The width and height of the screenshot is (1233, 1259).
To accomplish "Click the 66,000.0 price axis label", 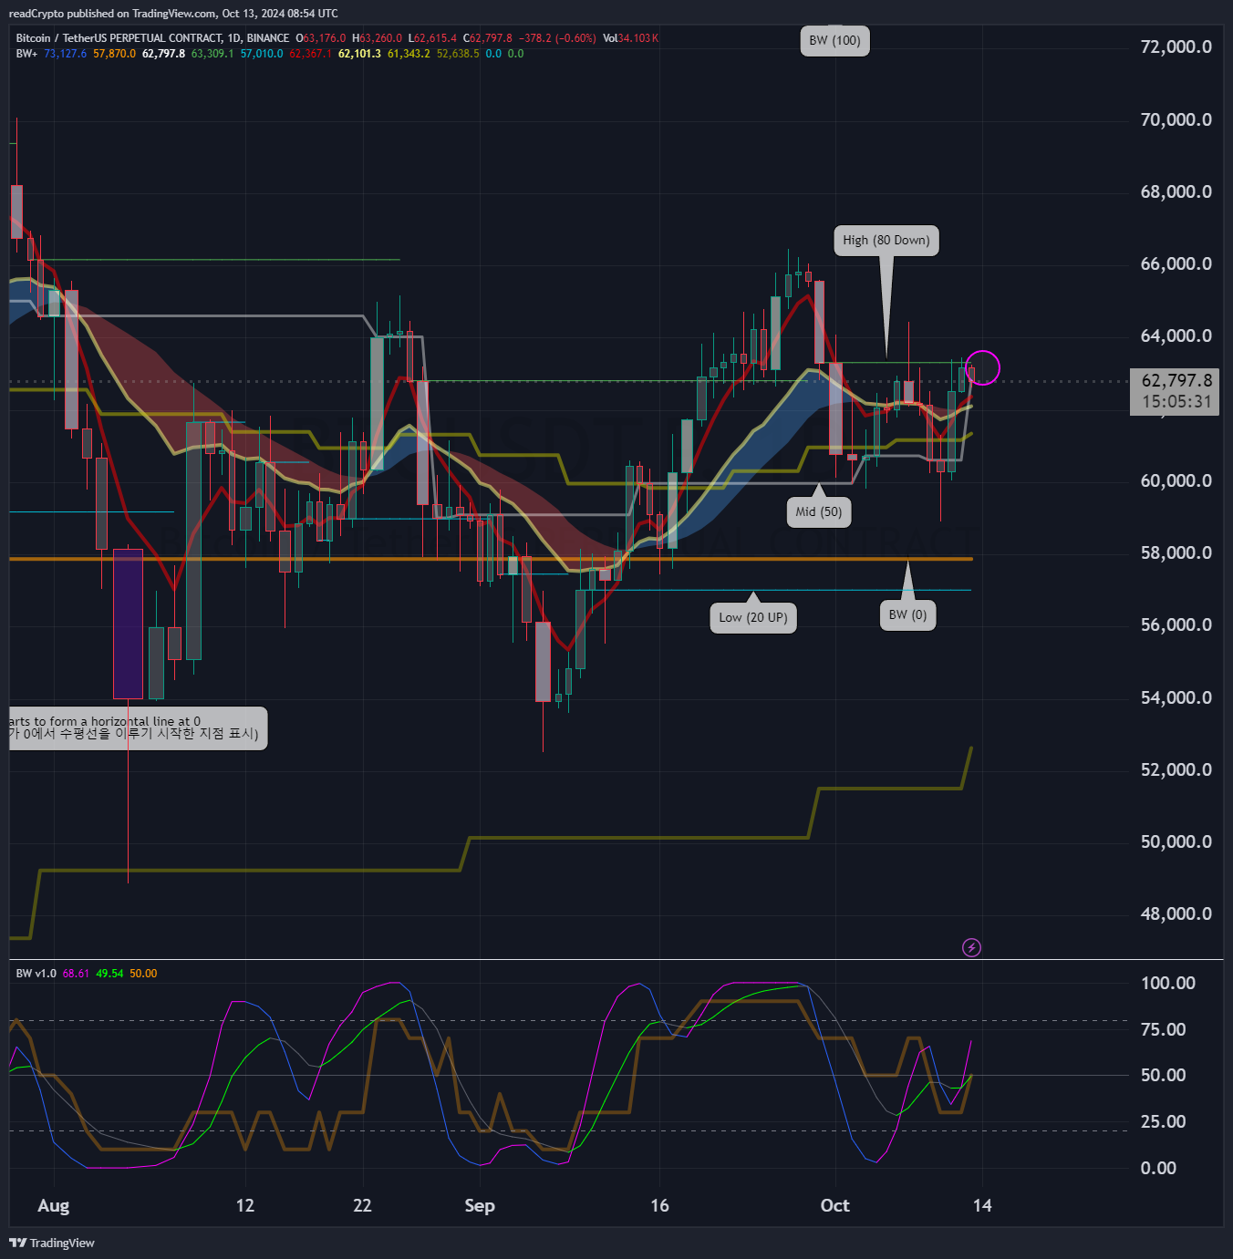I will (1176, 264).
